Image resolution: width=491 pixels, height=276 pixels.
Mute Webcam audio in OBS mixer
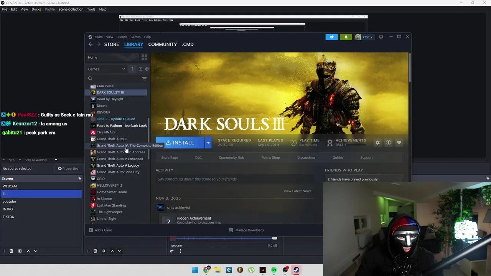coord(173,238)
